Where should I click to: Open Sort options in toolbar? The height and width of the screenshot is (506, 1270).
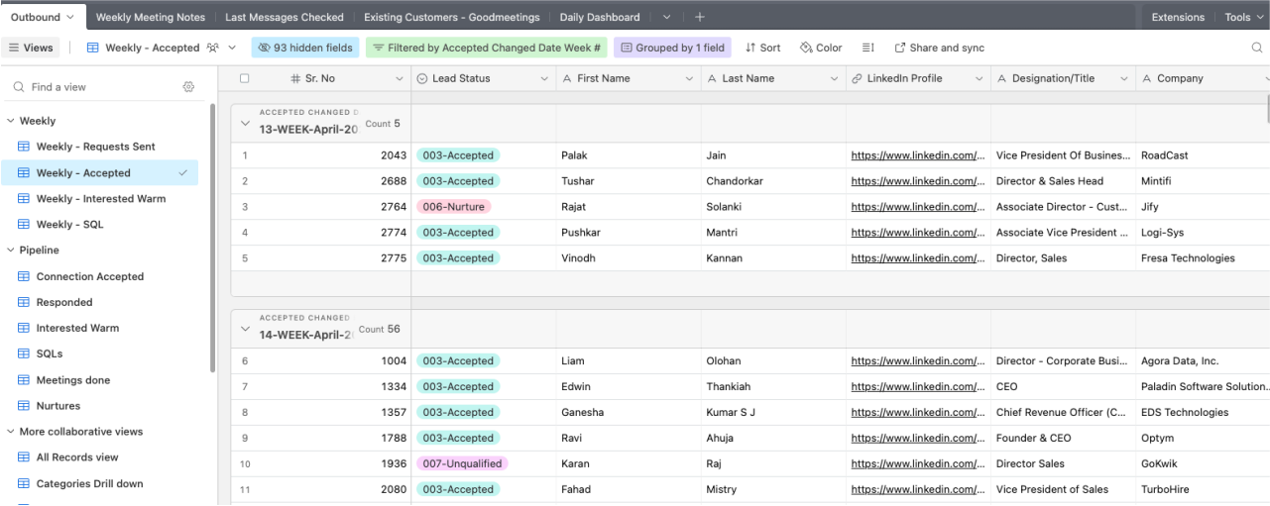762,48
